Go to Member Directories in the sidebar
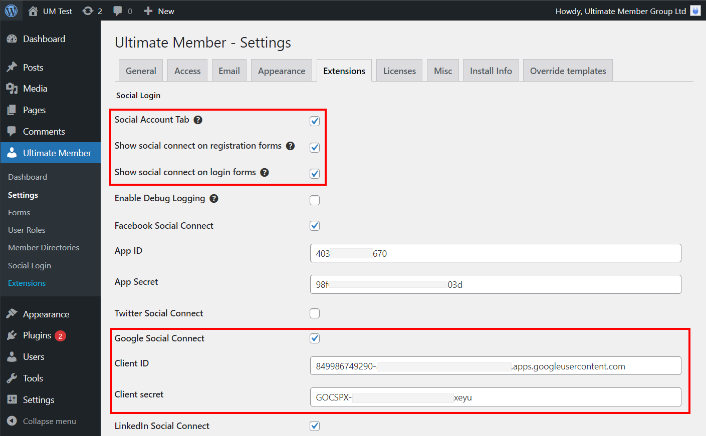Image resolution: width=706 pixels, height=436 pixels. coord(44,247)
